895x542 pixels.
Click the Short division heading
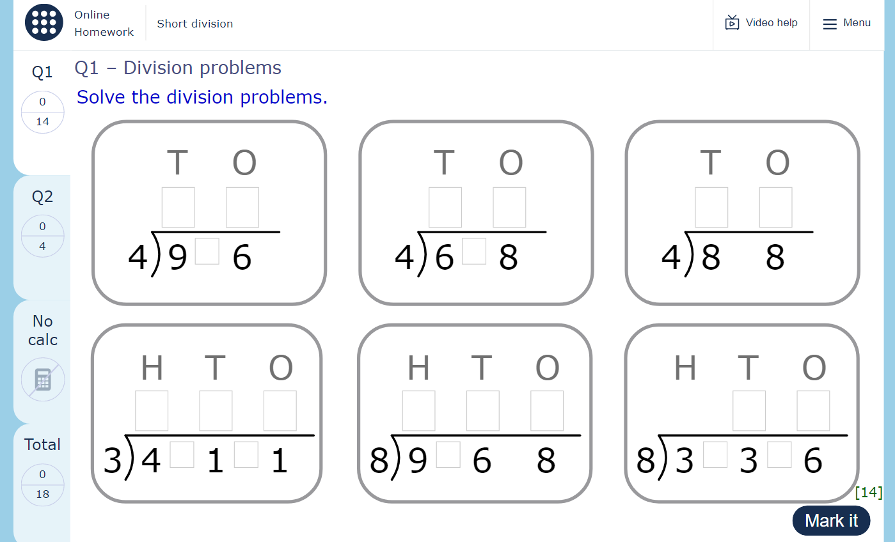(x=194, y=23)
